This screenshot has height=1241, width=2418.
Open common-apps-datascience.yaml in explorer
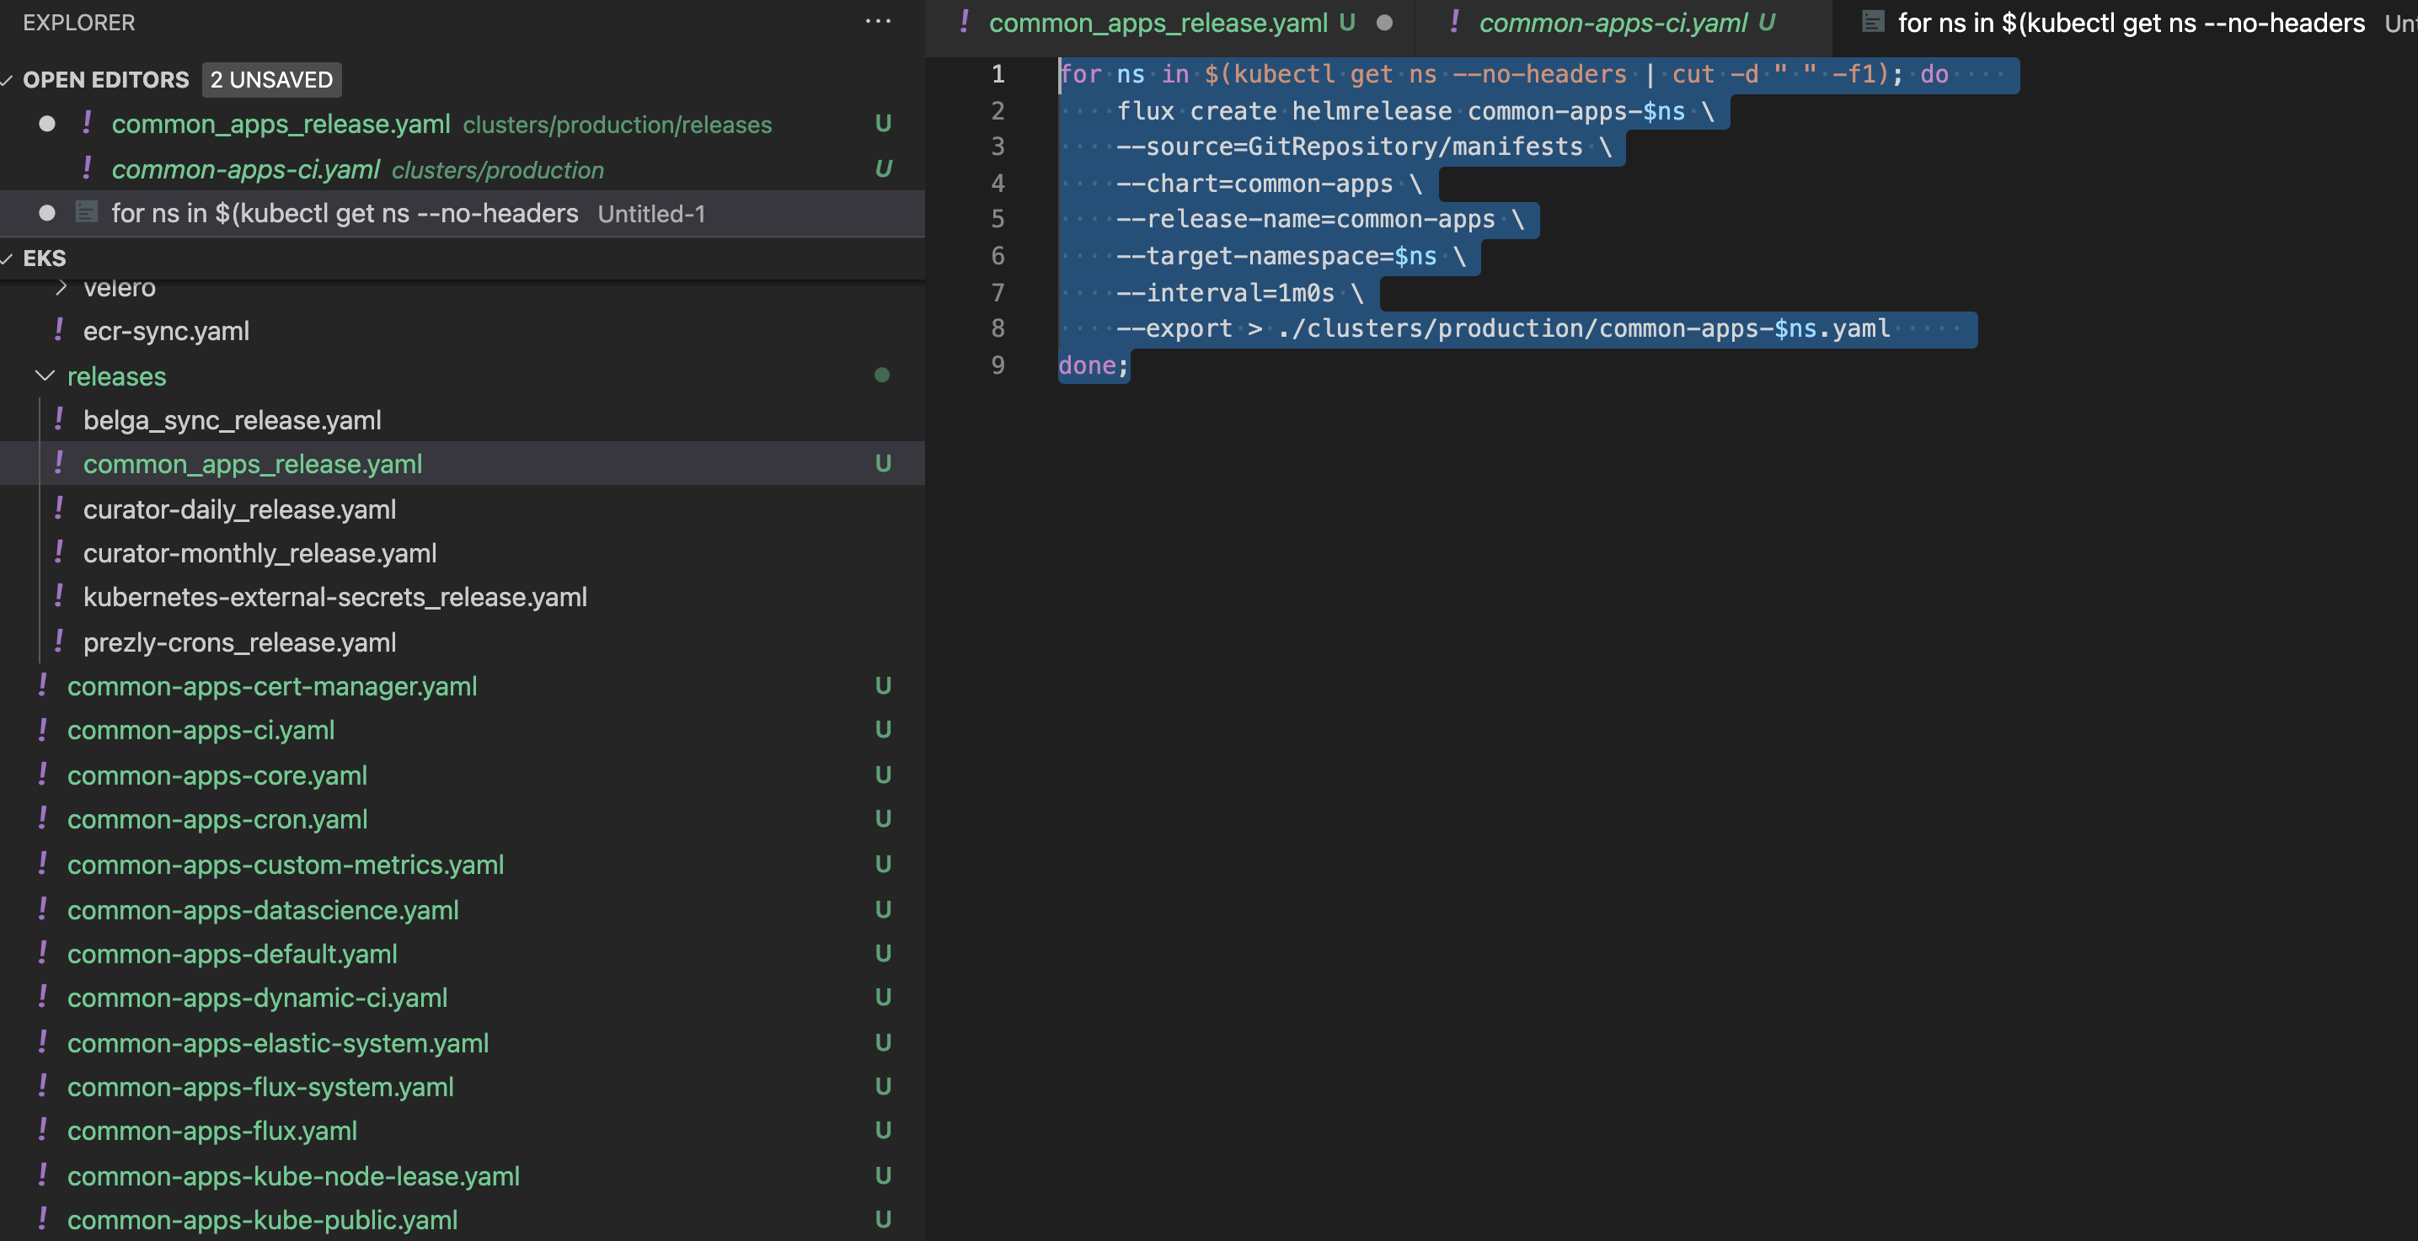263,910
